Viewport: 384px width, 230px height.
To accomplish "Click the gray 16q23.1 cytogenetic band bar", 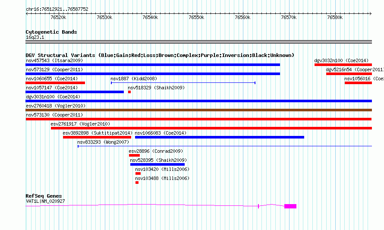I will tap(199, 42).
